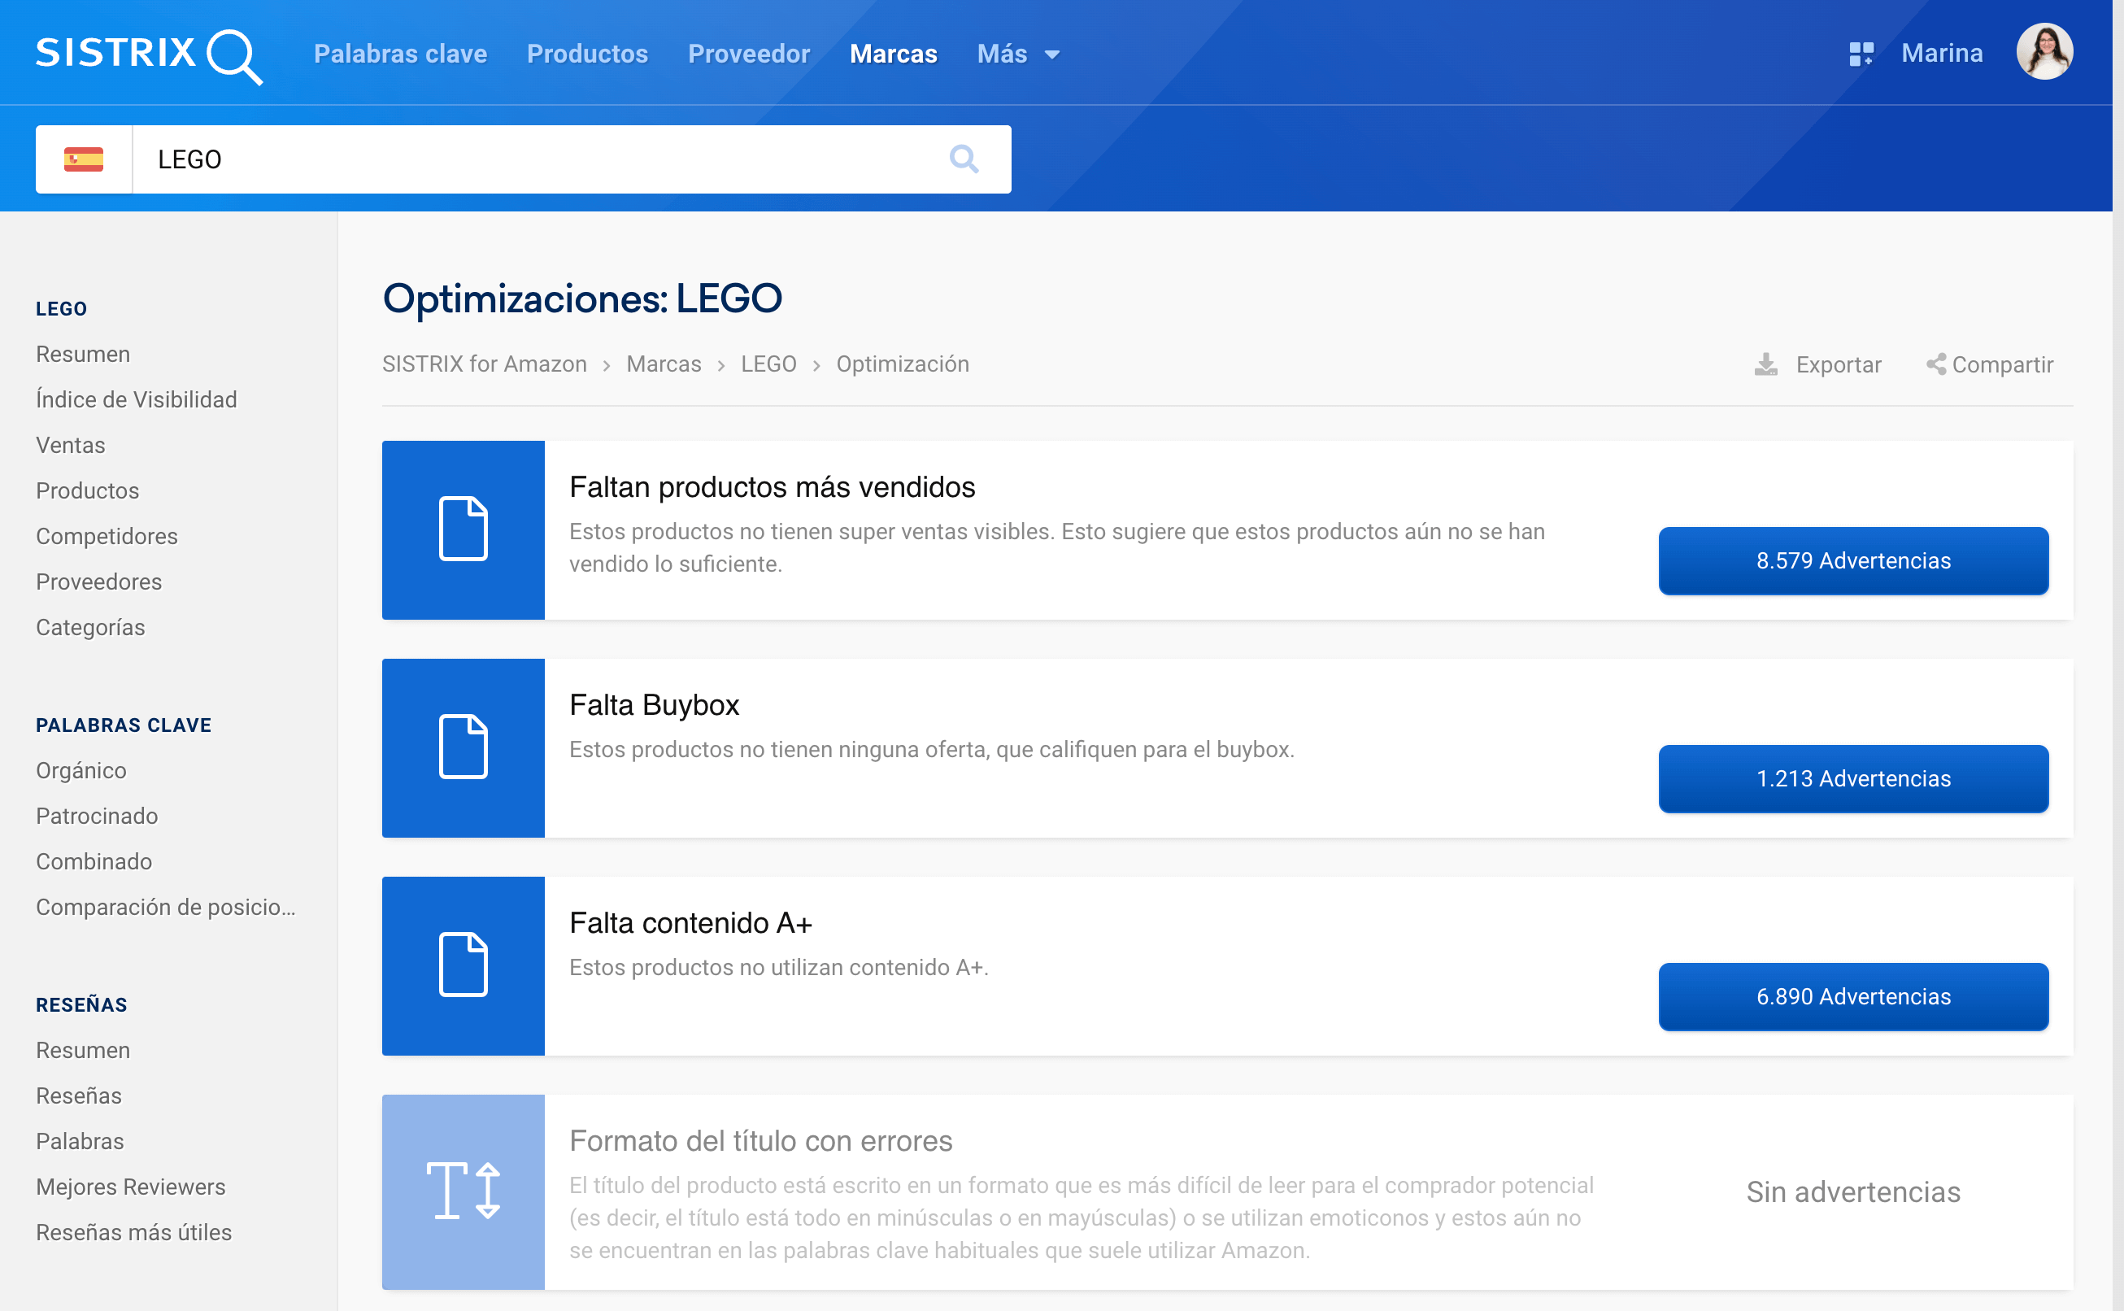Go to Marcas in the breadcrumb

(x=664, y=364)
